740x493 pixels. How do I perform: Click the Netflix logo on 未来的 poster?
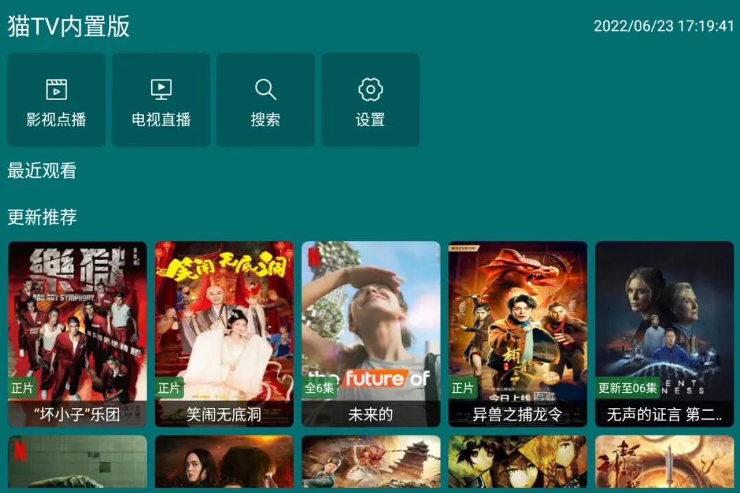tap(314, 257)
